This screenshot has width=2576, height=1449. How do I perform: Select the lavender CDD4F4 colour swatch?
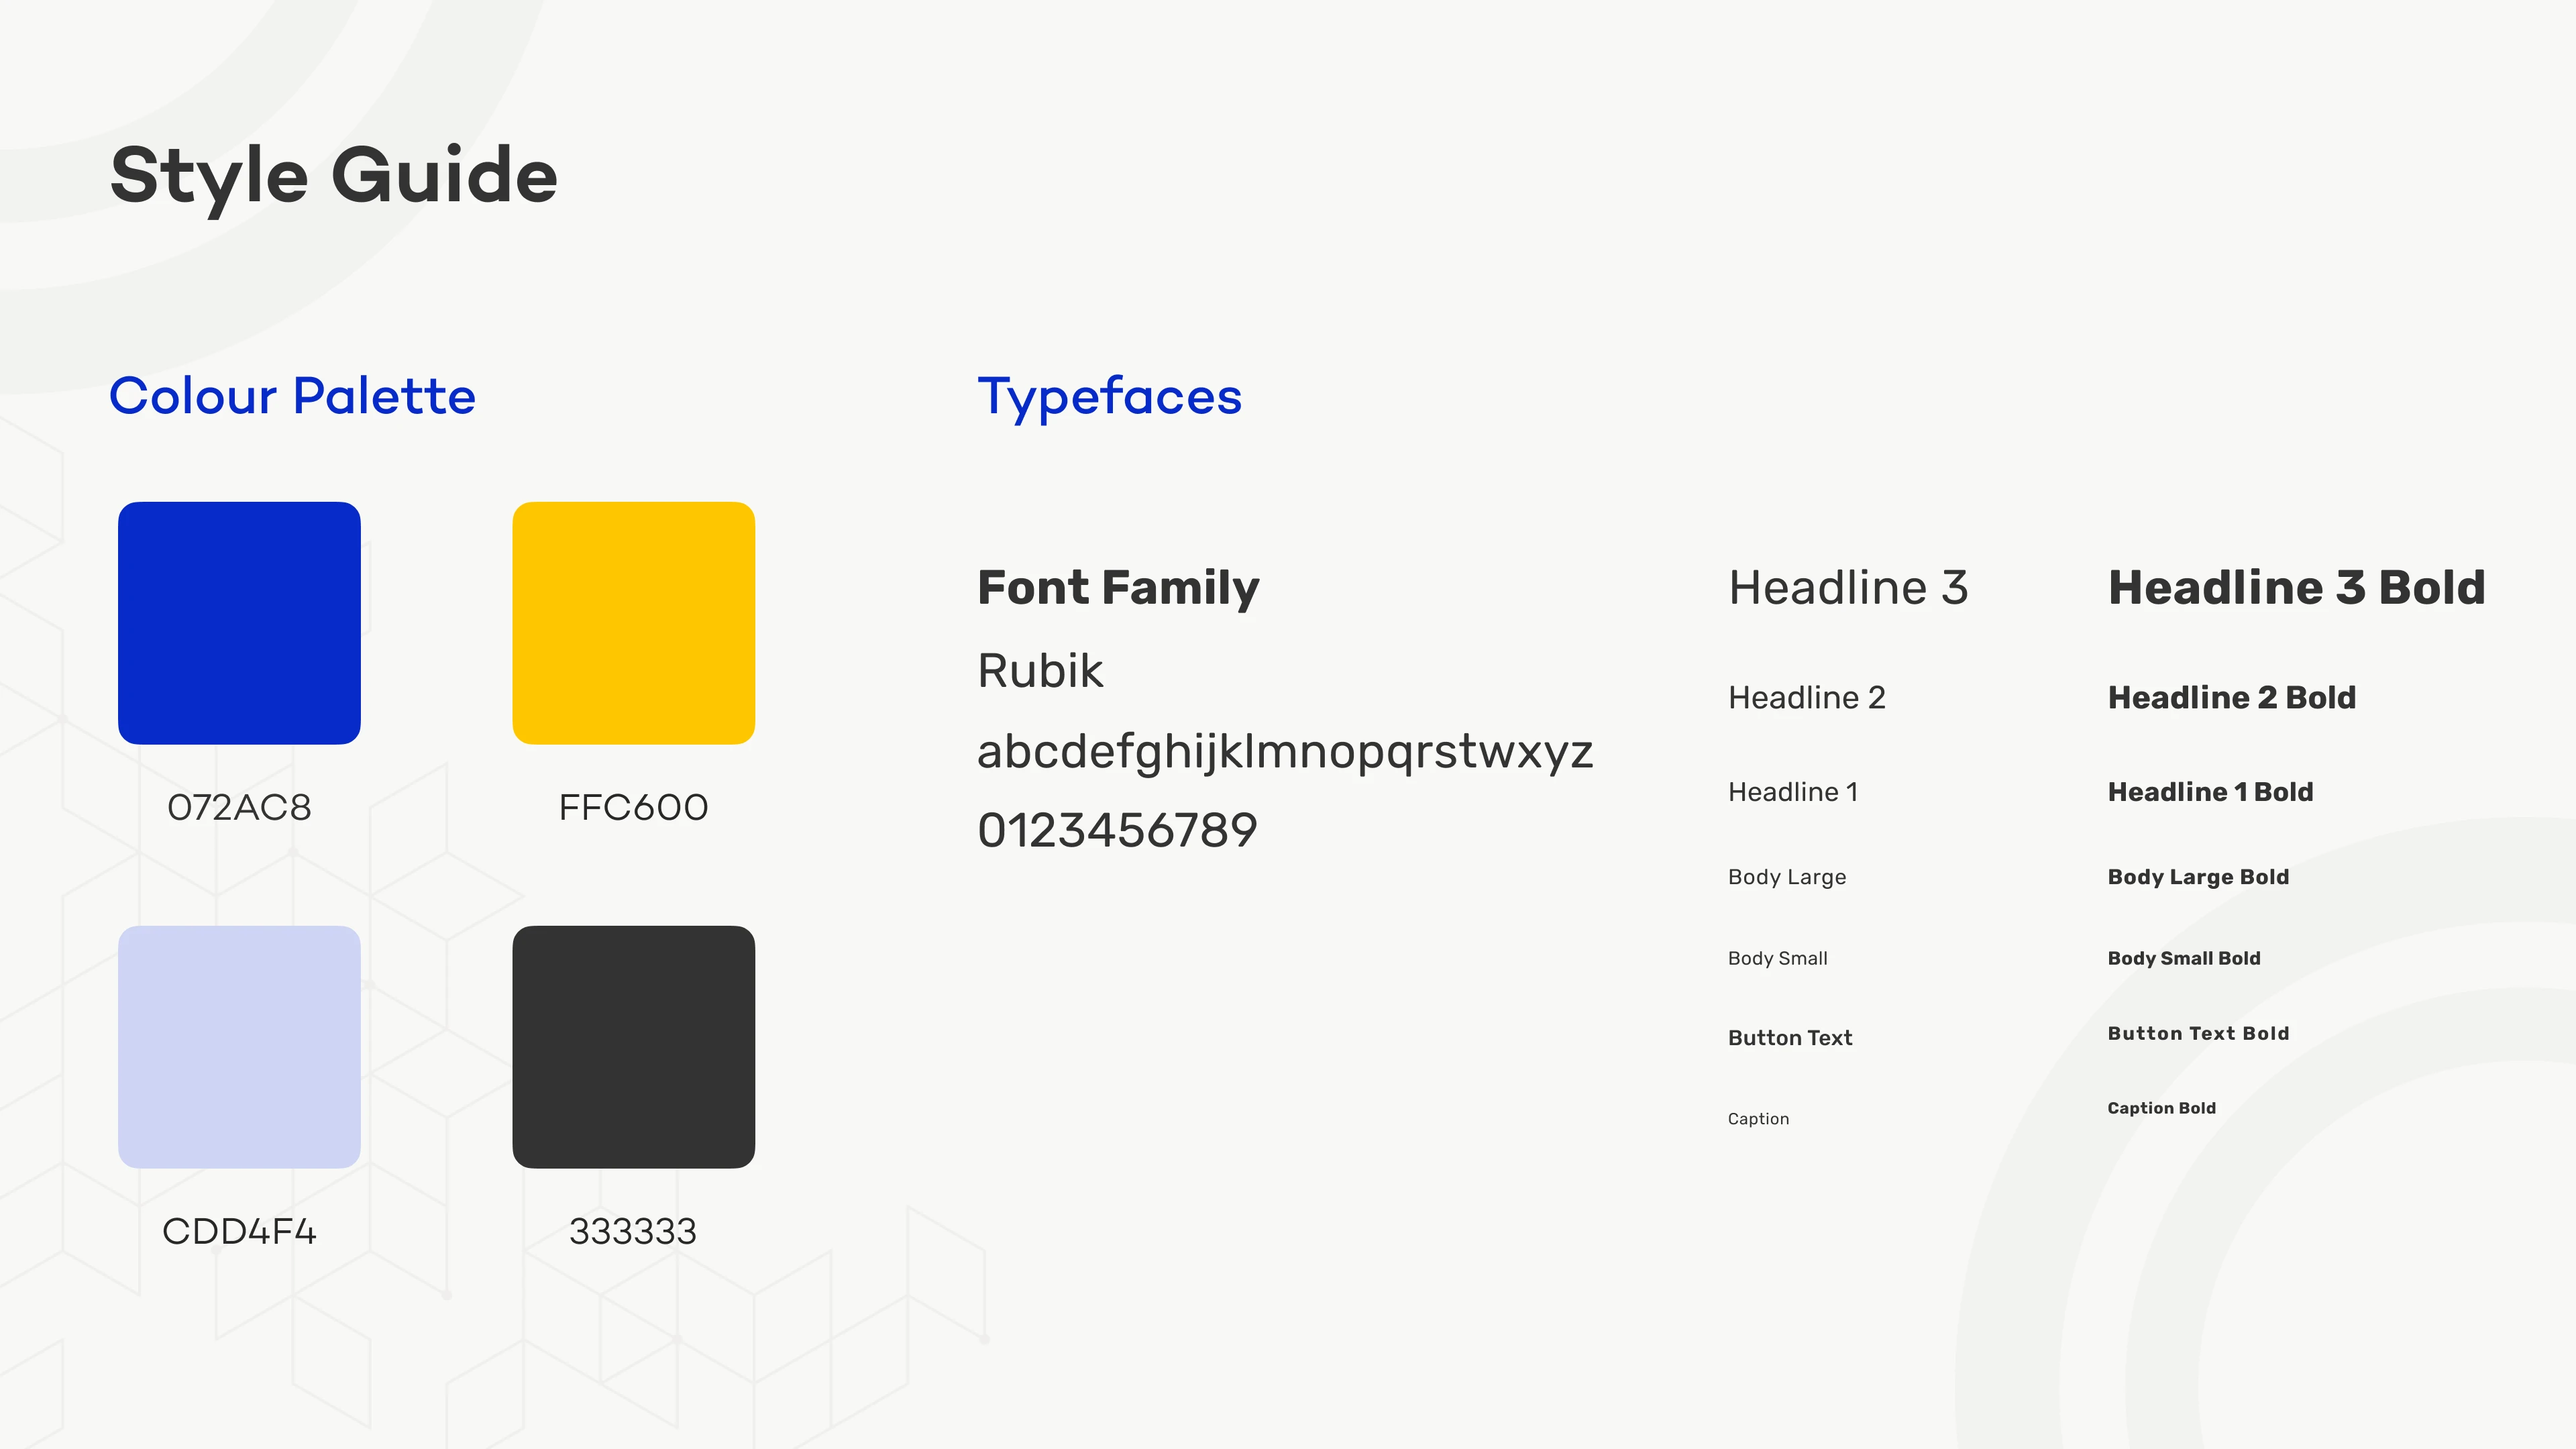(239, 1046)
